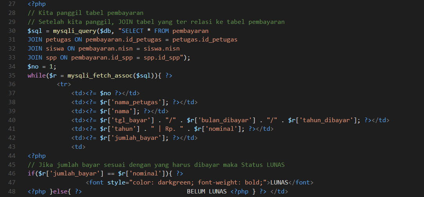Click '$no = 1;' statement
The image size is (424, 197).
pos(42,67)
